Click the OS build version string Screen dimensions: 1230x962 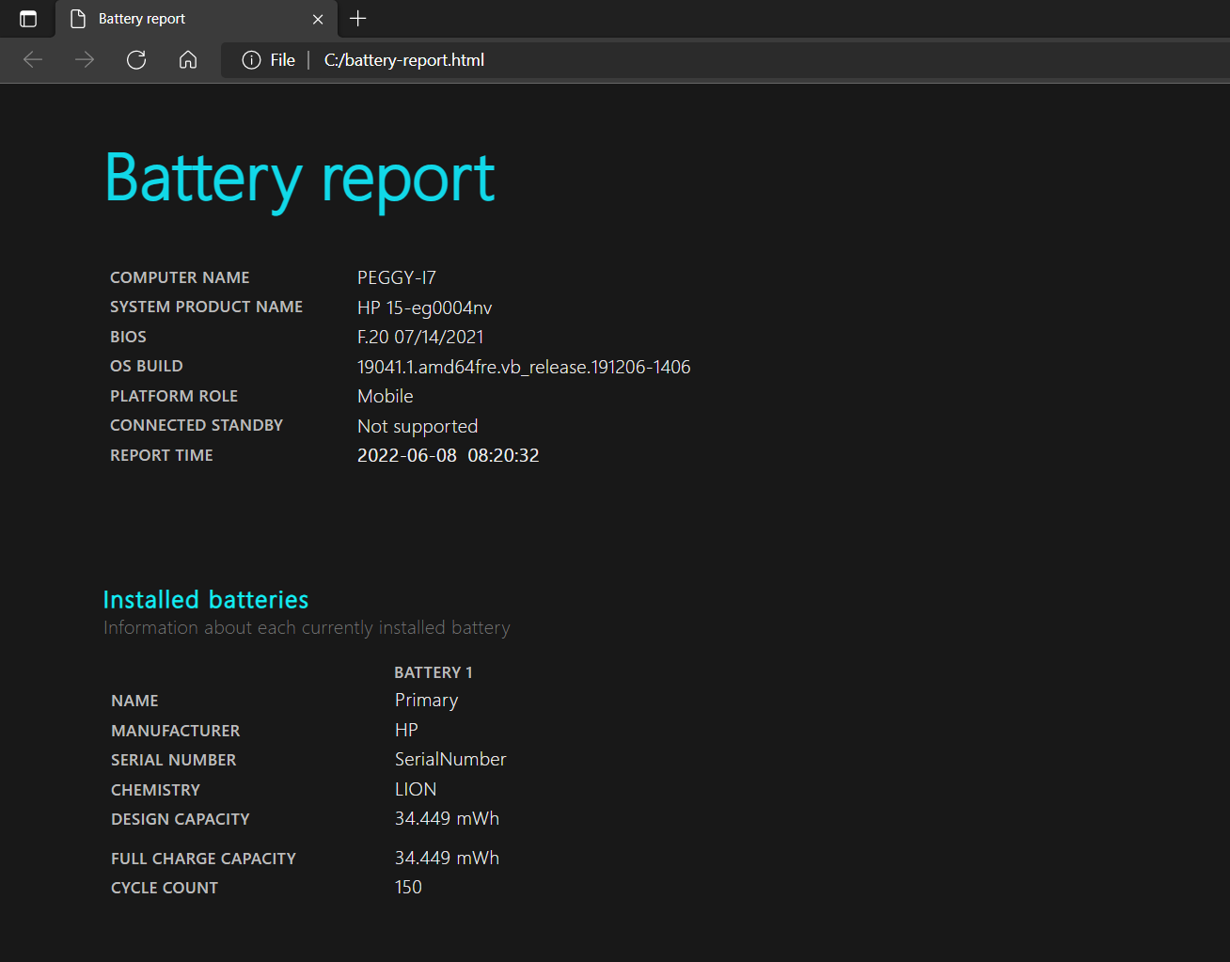pyautogui.click(x=523, y=367)
